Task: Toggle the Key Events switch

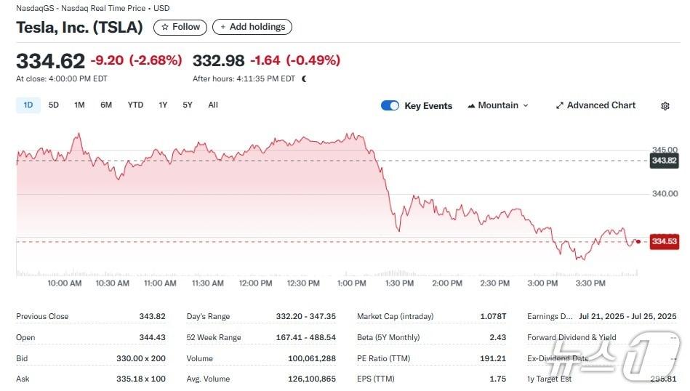Action: click(390, 106)
